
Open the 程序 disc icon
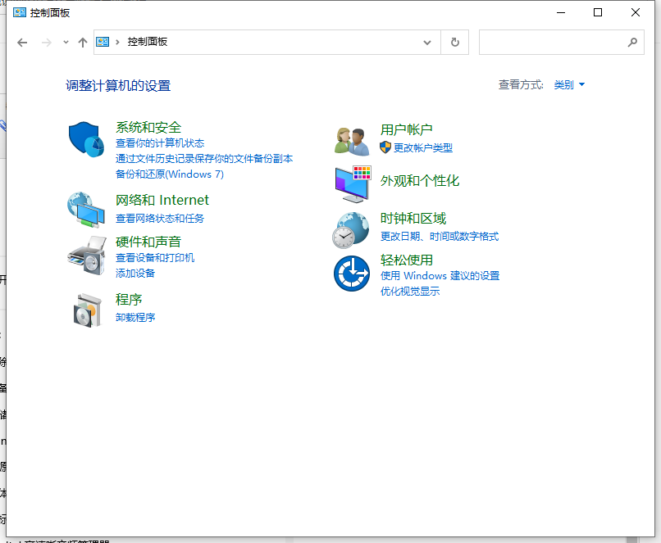pos(85,310)
